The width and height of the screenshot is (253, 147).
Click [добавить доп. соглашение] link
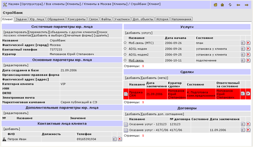[163, 114]
